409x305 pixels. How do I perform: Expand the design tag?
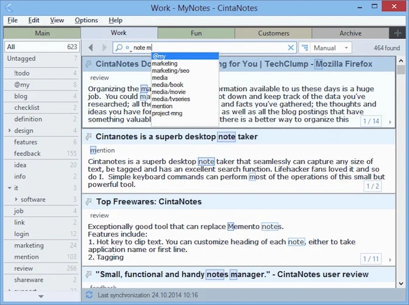tap(10, 130)
